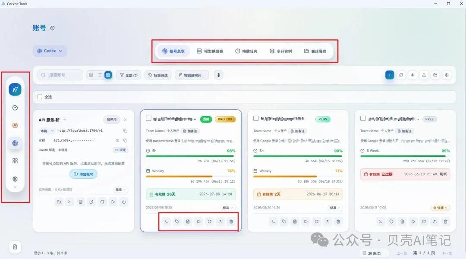Viewport: 466px width, 259px height.
Task: Click the database icon in API service card
Action: click(80, 202)
